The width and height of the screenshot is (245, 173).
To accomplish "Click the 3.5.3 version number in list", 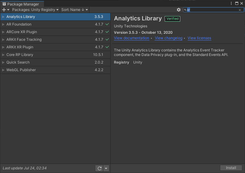I will tap(99, 17).
